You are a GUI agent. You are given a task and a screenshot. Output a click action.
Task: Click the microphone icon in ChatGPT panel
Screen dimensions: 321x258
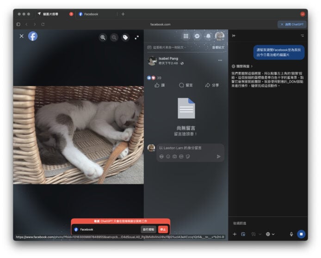coord(291,234)
